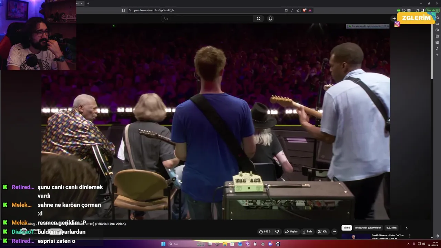Screen dimensions: 441x248
Task: Click the YouTube video player area
Action: (x=216, y=121)
